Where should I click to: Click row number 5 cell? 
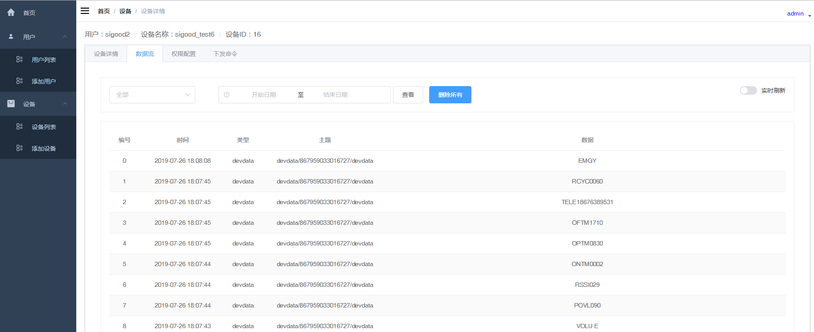[x=125, y=264]
